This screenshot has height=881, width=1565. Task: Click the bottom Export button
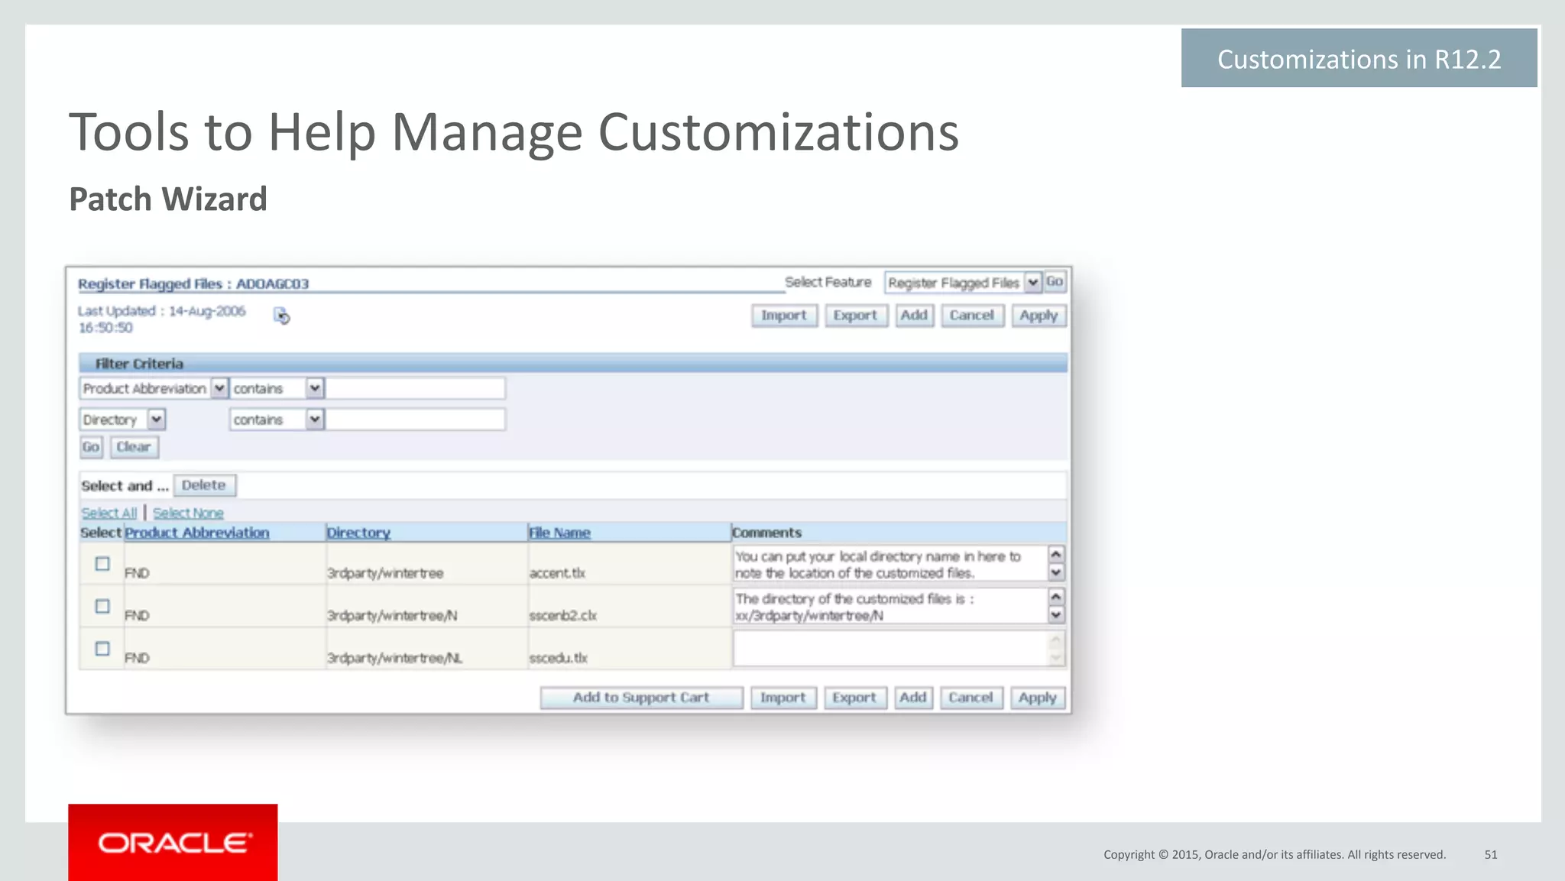854,698
